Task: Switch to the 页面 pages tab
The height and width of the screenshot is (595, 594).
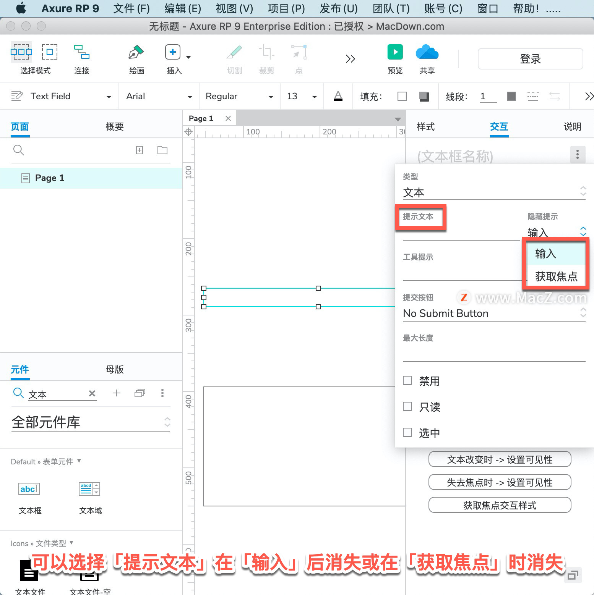Action: [20, 126]
